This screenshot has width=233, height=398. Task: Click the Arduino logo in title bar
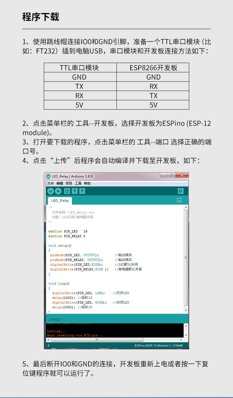48,176
